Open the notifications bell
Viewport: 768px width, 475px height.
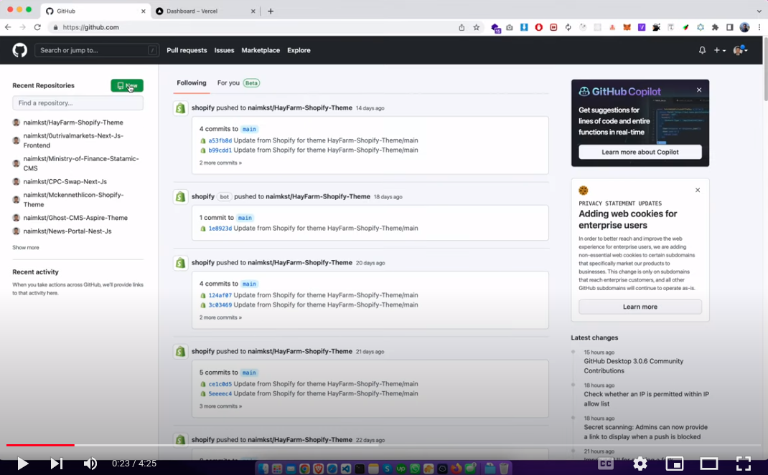(702, 50)
